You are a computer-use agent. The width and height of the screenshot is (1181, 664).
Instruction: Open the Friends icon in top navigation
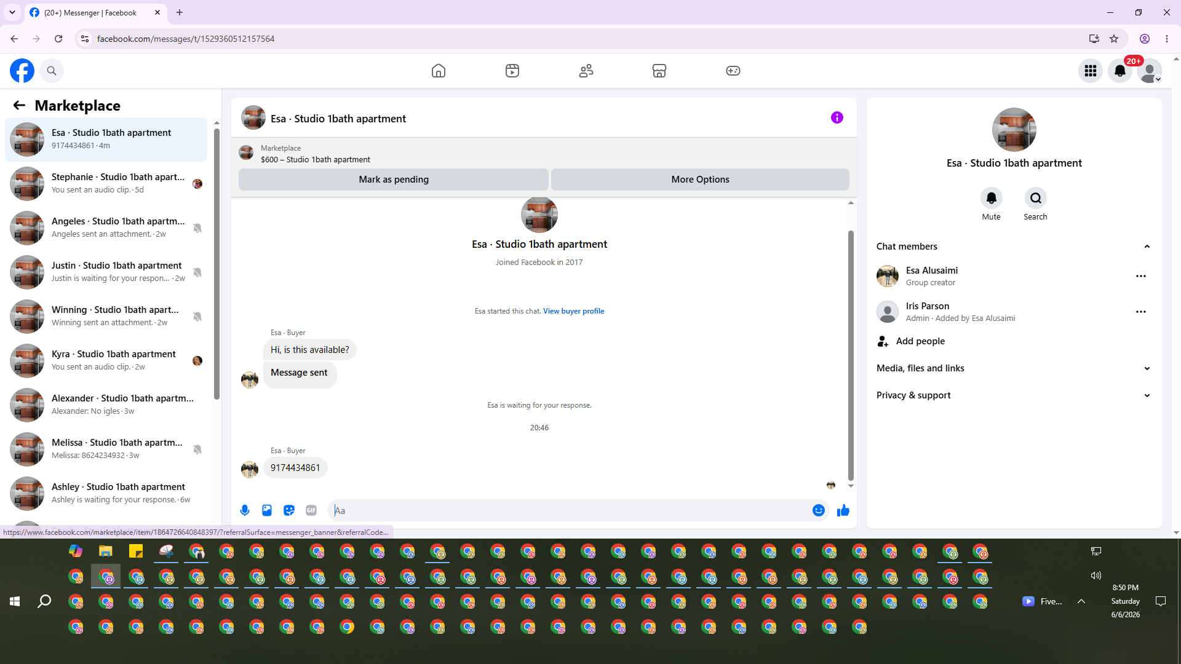586,71
